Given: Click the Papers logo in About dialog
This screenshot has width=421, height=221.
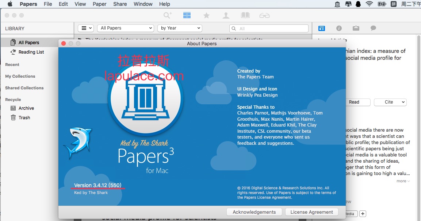Looking at the screenshot, I should [x=146, y=98].
